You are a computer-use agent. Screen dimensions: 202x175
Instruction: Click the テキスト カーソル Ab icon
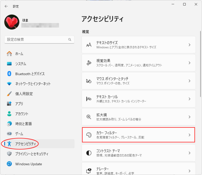point(89,99)
